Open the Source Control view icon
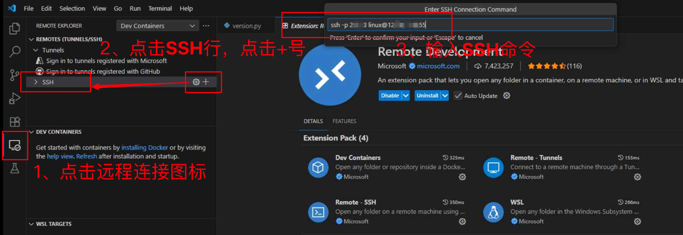This screenshot has height=235, width=683. tap(15, 75)
